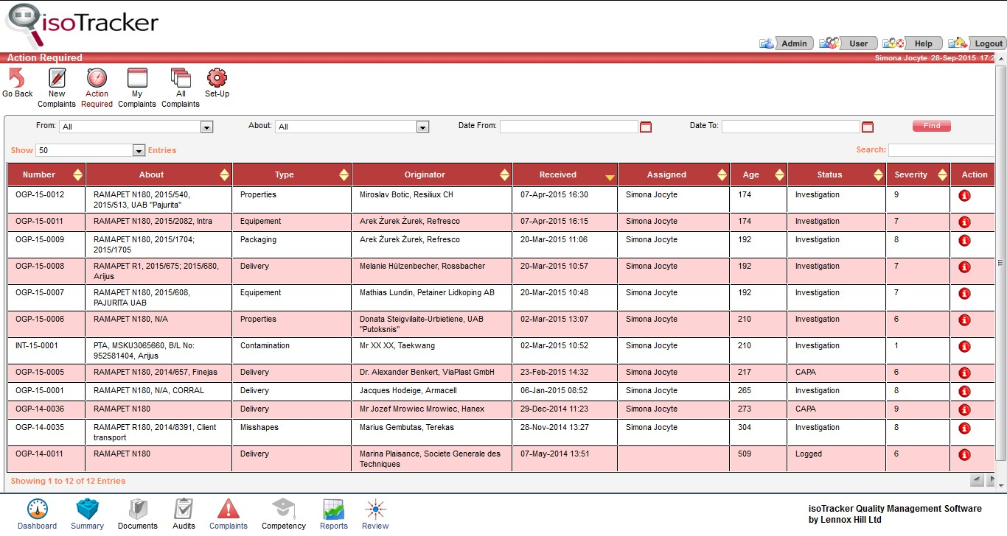Select the My Complaints view
Viewport: 1007px width, 536px height.
tap(136, 85)
